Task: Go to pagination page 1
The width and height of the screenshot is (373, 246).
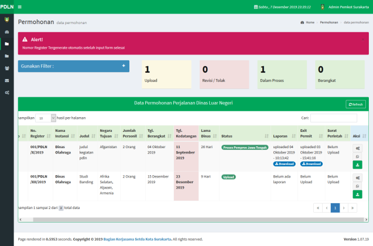Action: click(336, 207)
